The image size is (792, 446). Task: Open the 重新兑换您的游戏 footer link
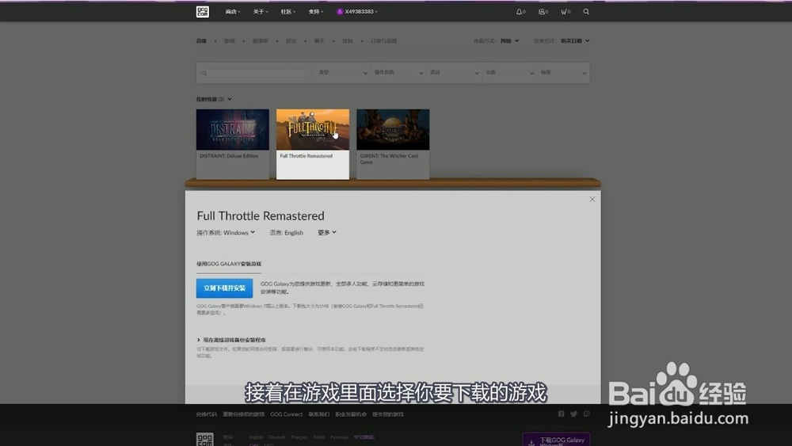coord(243,414)
